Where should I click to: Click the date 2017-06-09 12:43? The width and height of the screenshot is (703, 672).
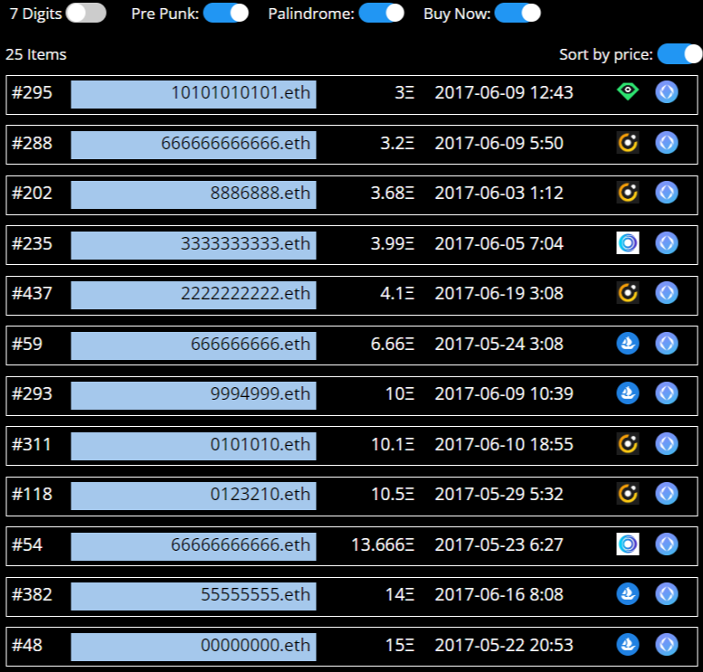coord(504,92)
